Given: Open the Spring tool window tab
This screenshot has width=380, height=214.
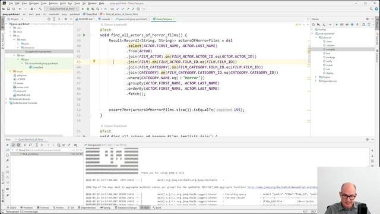Looking at the screenshot, I should (105, 207).
